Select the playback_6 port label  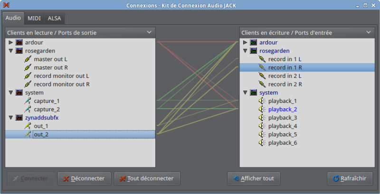[x=283, y=143]
